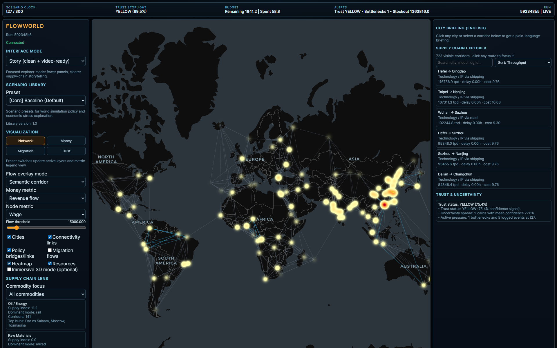Screen dimensions: 557x348
Task: Toggle the Cities checkbox
Action: coord(9,237)
